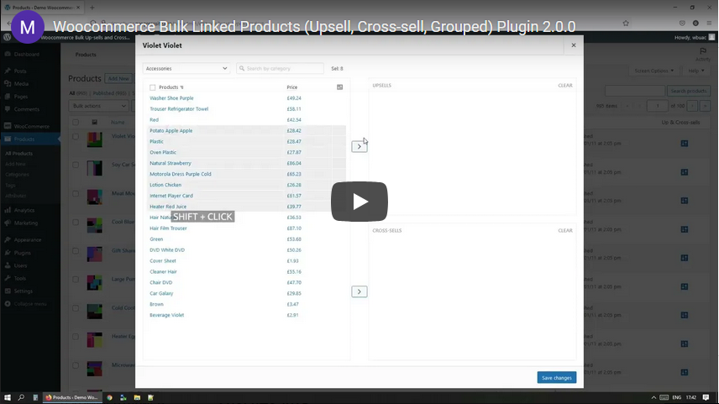Image resolution: width=719 pixels, height=404 pixels.
Task: Play the YouTube video
Action: point(359,202)
